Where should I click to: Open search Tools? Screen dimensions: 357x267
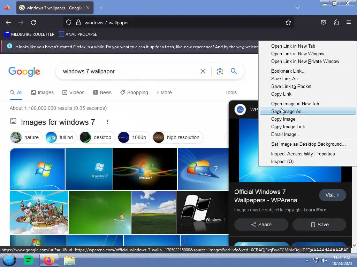231,92
